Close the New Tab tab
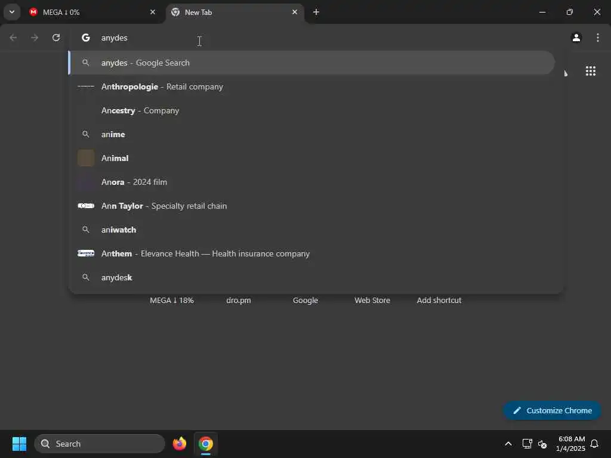This screenshot has width=611, height=458. [x=295, y=12]
